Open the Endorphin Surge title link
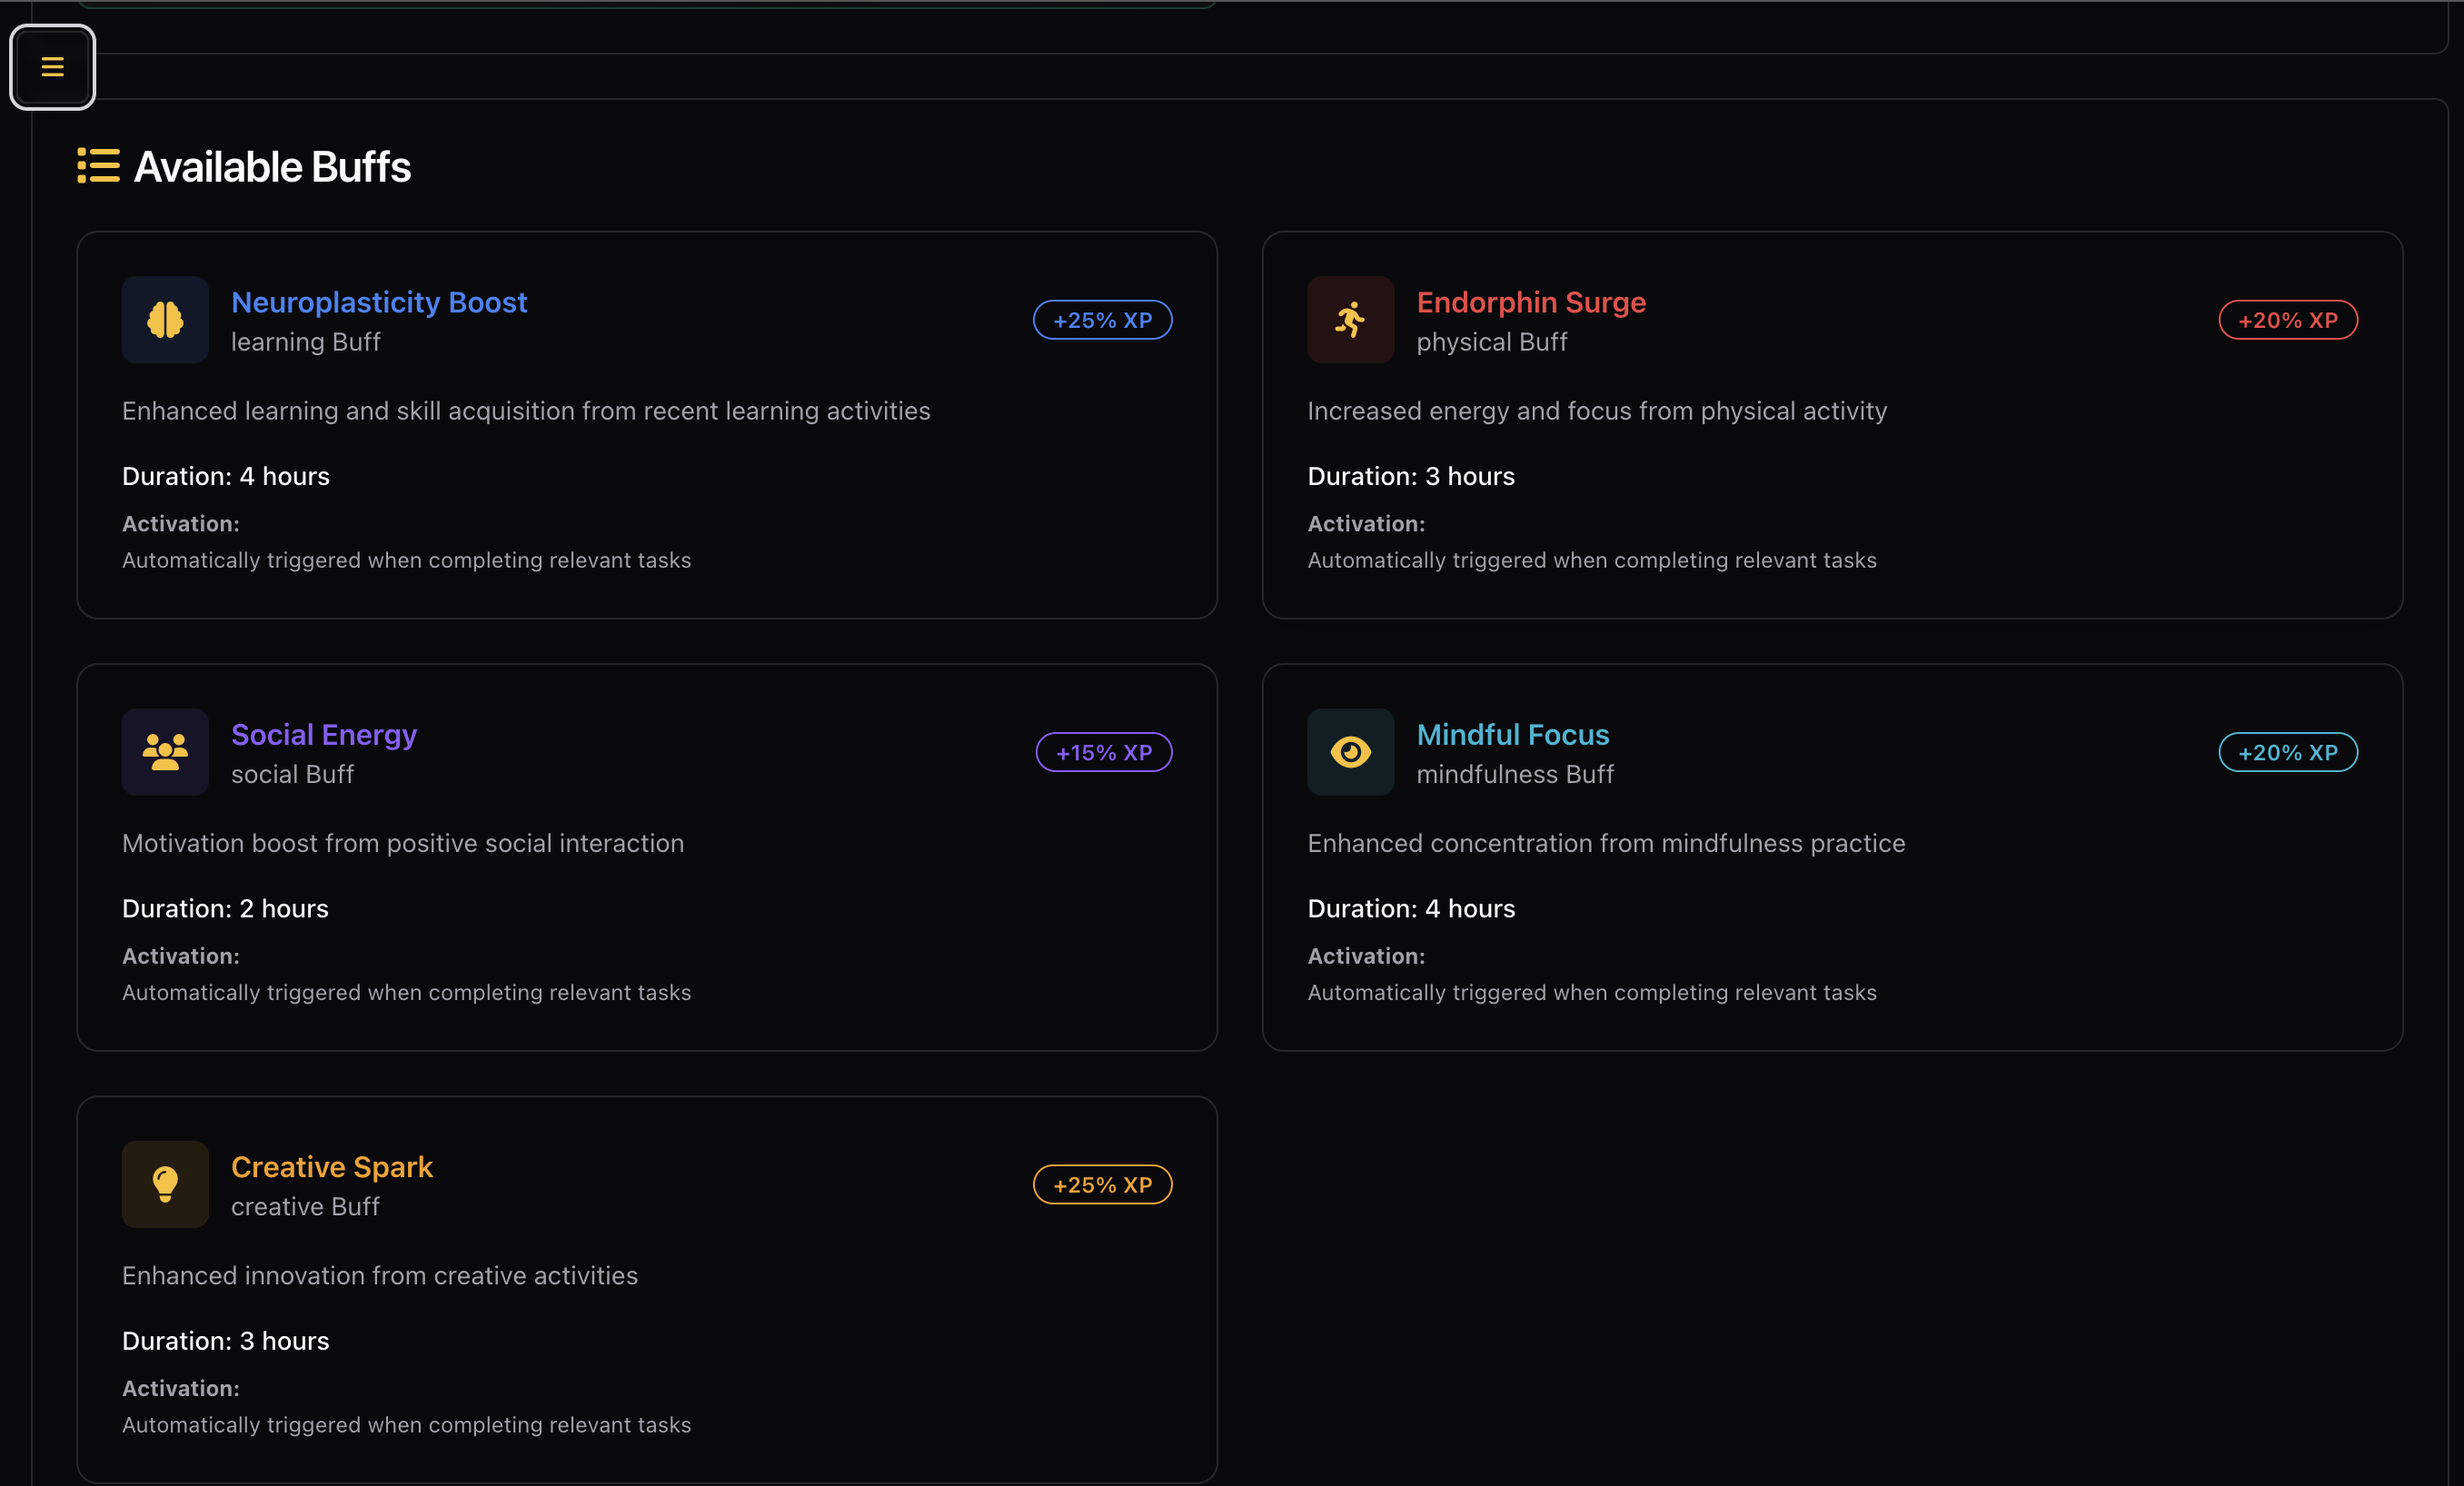This screenshot has height=1486, width=2464. [1530, 302]
